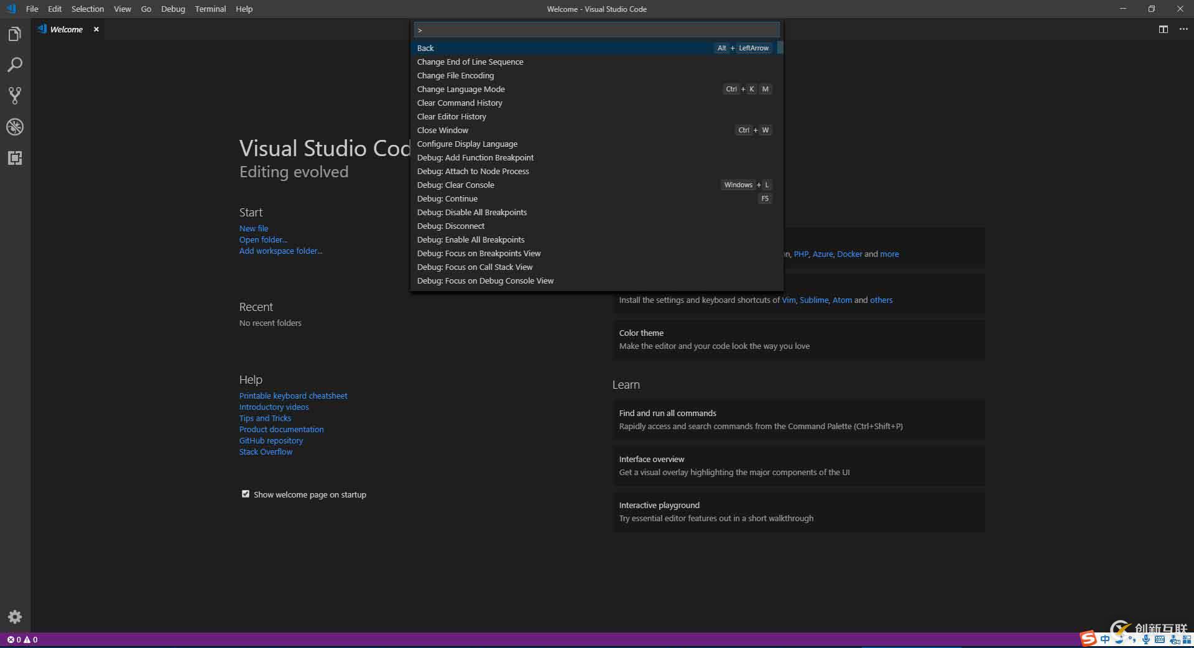Click the split editor icon at top right
1194x648 pixels.
tap(1162, 29)
